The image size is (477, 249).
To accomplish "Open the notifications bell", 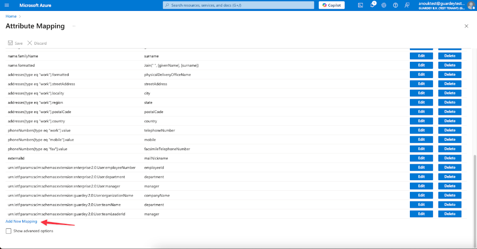I will click(372, 5).
